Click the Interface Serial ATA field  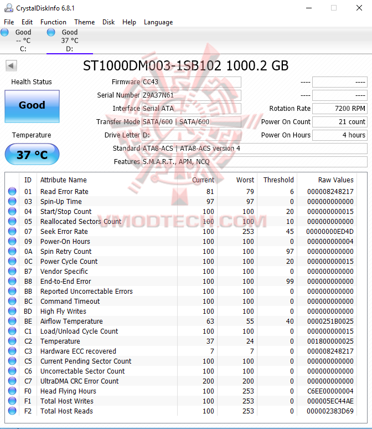(x=192, y=109)
